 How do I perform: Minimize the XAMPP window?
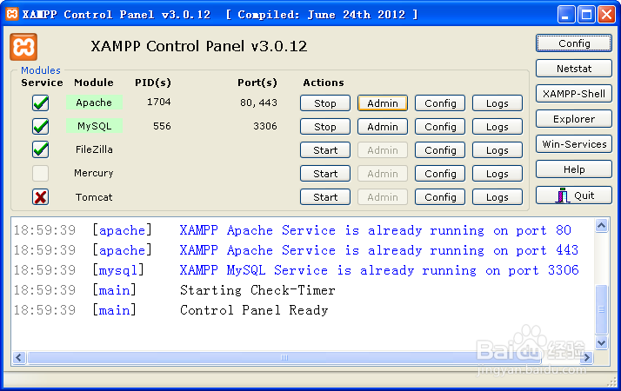(x=566, y=15)
